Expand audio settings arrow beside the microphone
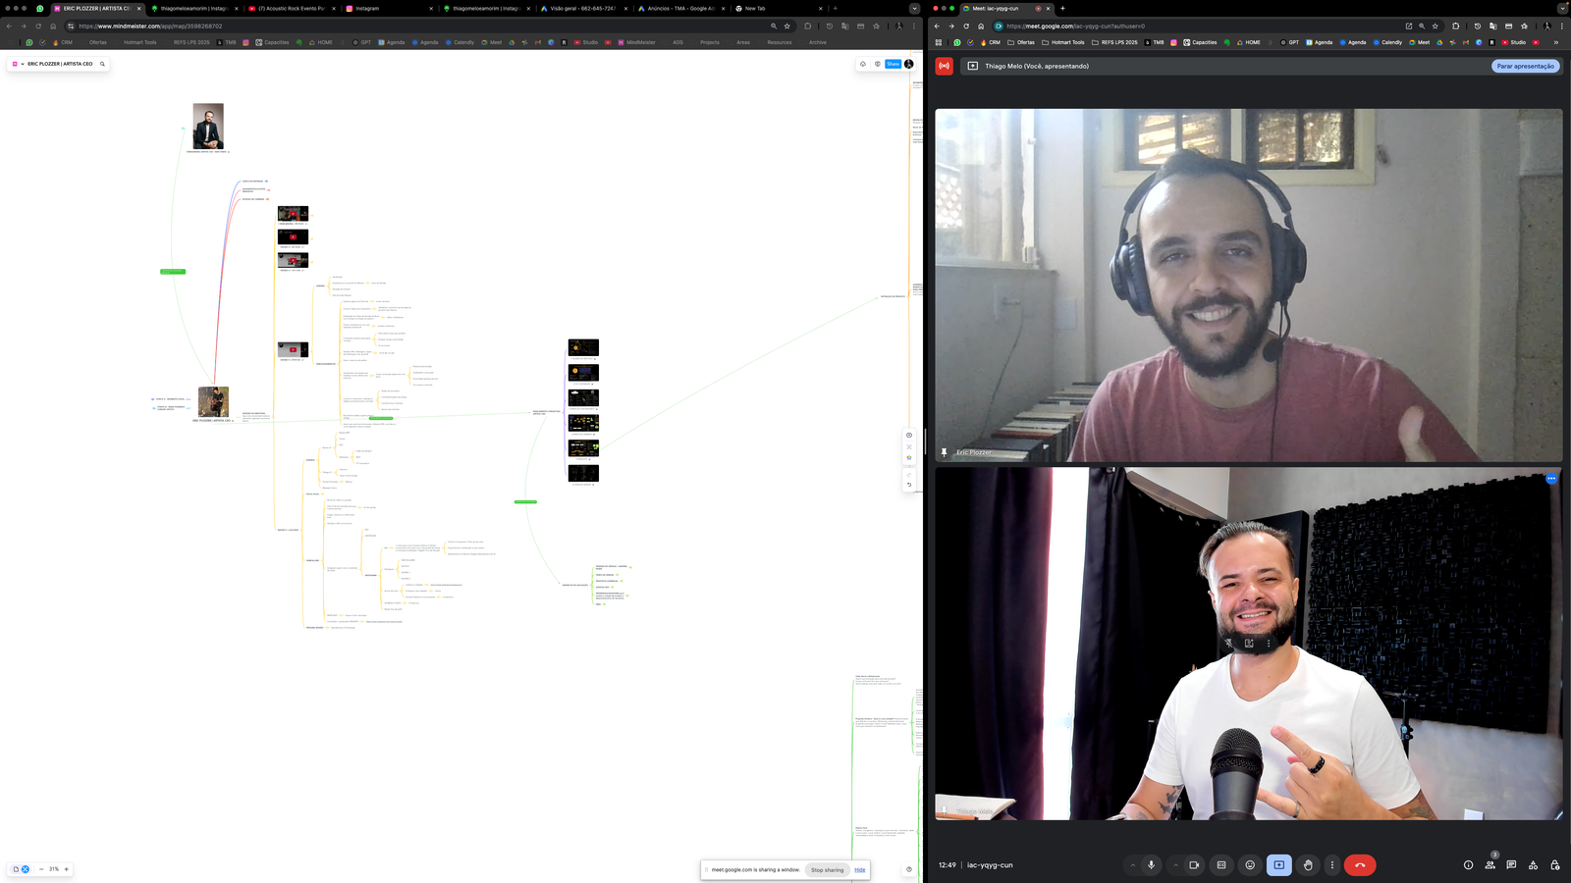Screen dimensions: 1571x883 coord(1133,865)
